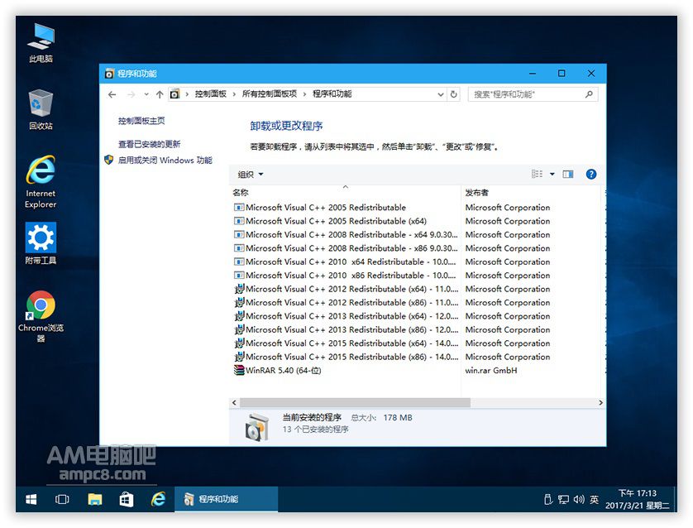Click the address bar location icon

tap(175, 94)
